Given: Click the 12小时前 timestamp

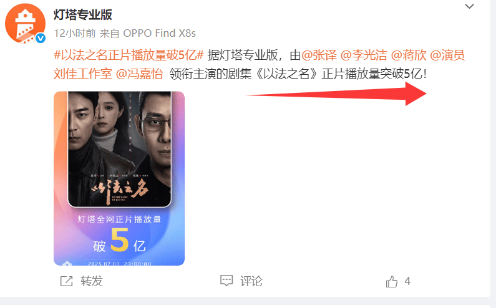Looking at the screenshot, I should point(75,33).
